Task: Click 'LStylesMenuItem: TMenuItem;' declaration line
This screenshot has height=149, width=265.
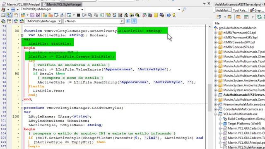Action: click(x=59, y=121)
